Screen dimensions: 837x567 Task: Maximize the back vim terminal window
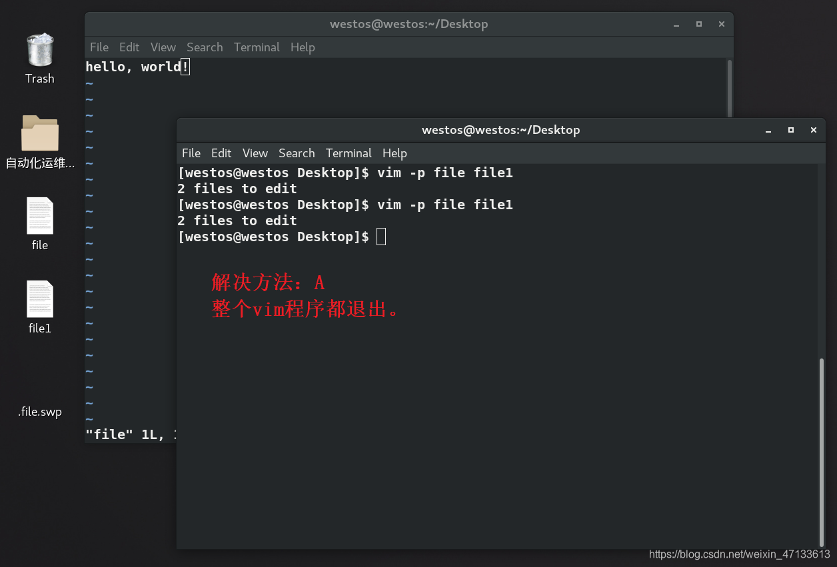click(699, 24)
